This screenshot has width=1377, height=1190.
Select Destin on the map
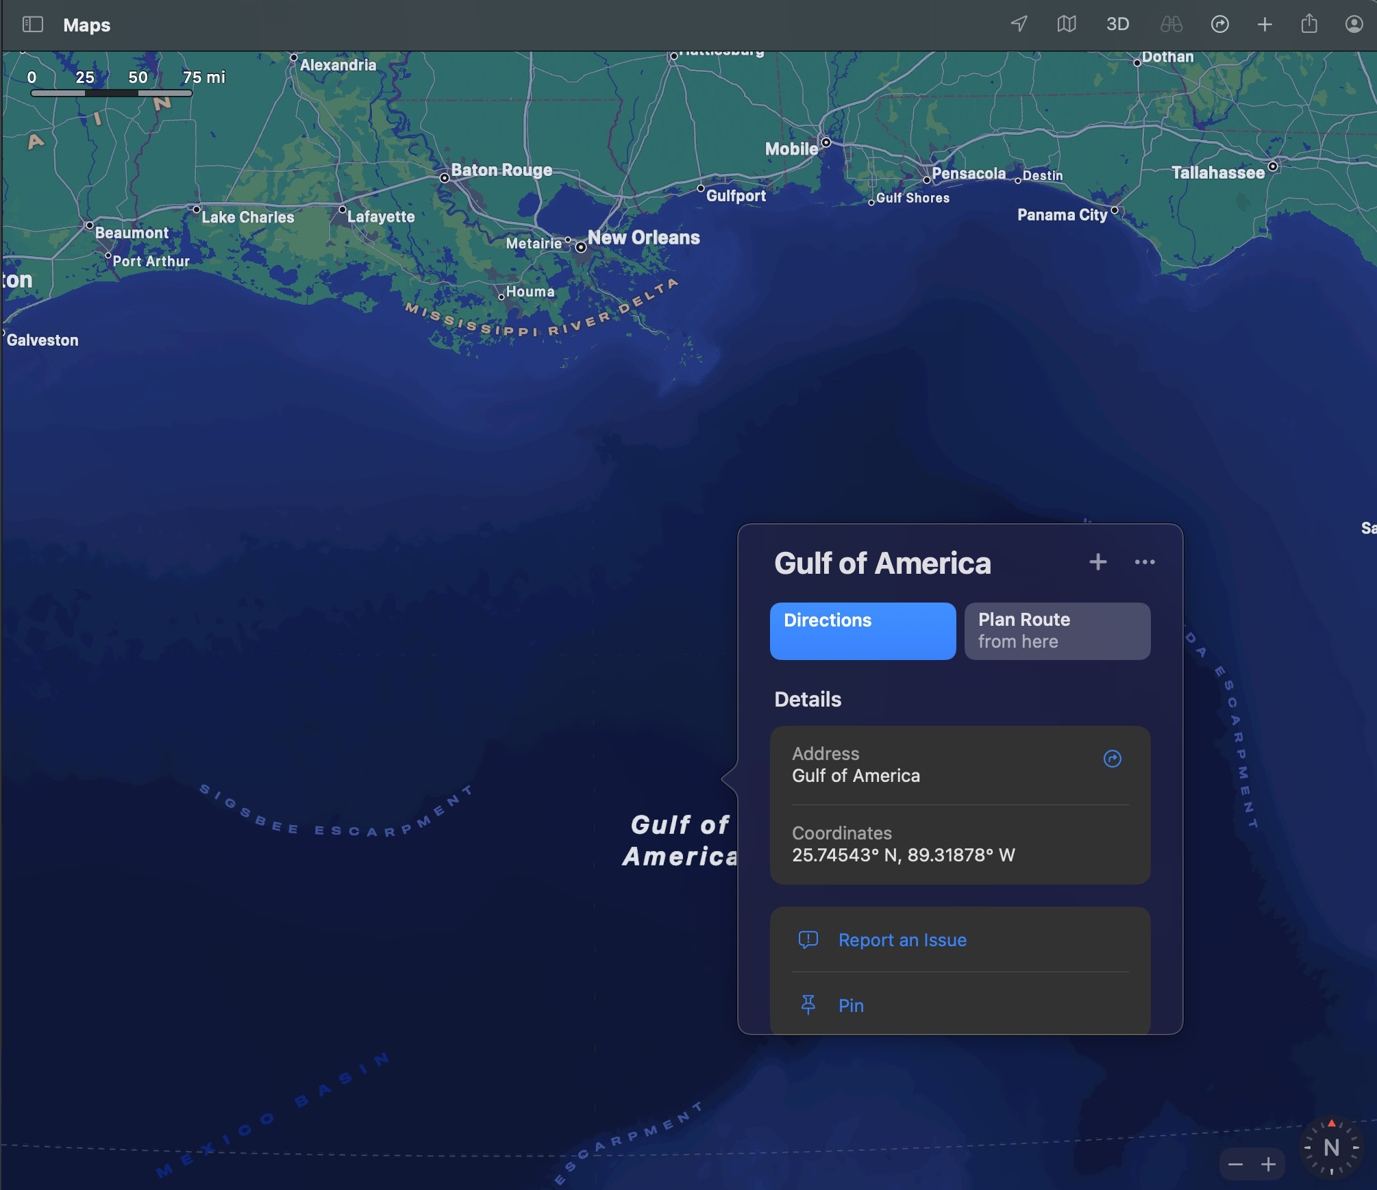(x=1043, y=175)
